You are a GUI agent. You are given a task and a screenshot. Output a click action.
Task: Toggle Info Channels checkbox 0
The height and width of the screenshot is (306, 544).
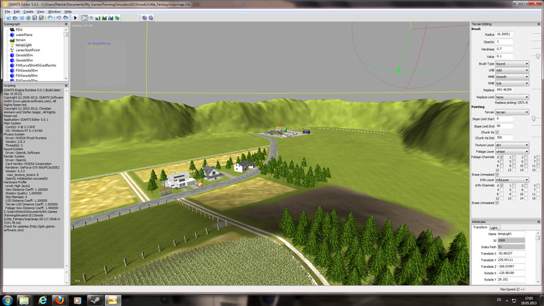[502, 186]
